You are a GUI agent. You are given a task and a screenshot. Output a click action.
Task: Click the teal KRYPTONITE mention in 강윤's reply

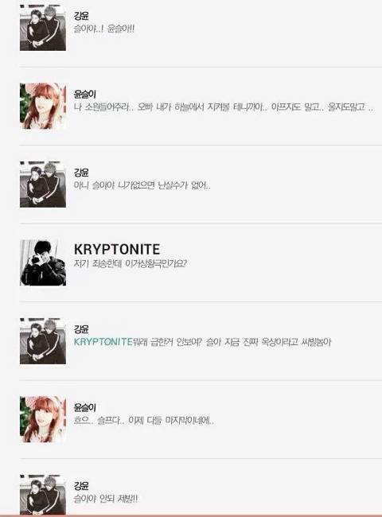click(103, 342)
